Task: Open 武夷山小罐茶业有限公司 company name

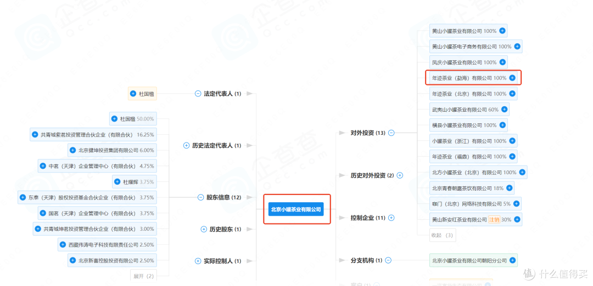Action: [x=460, y=110]
